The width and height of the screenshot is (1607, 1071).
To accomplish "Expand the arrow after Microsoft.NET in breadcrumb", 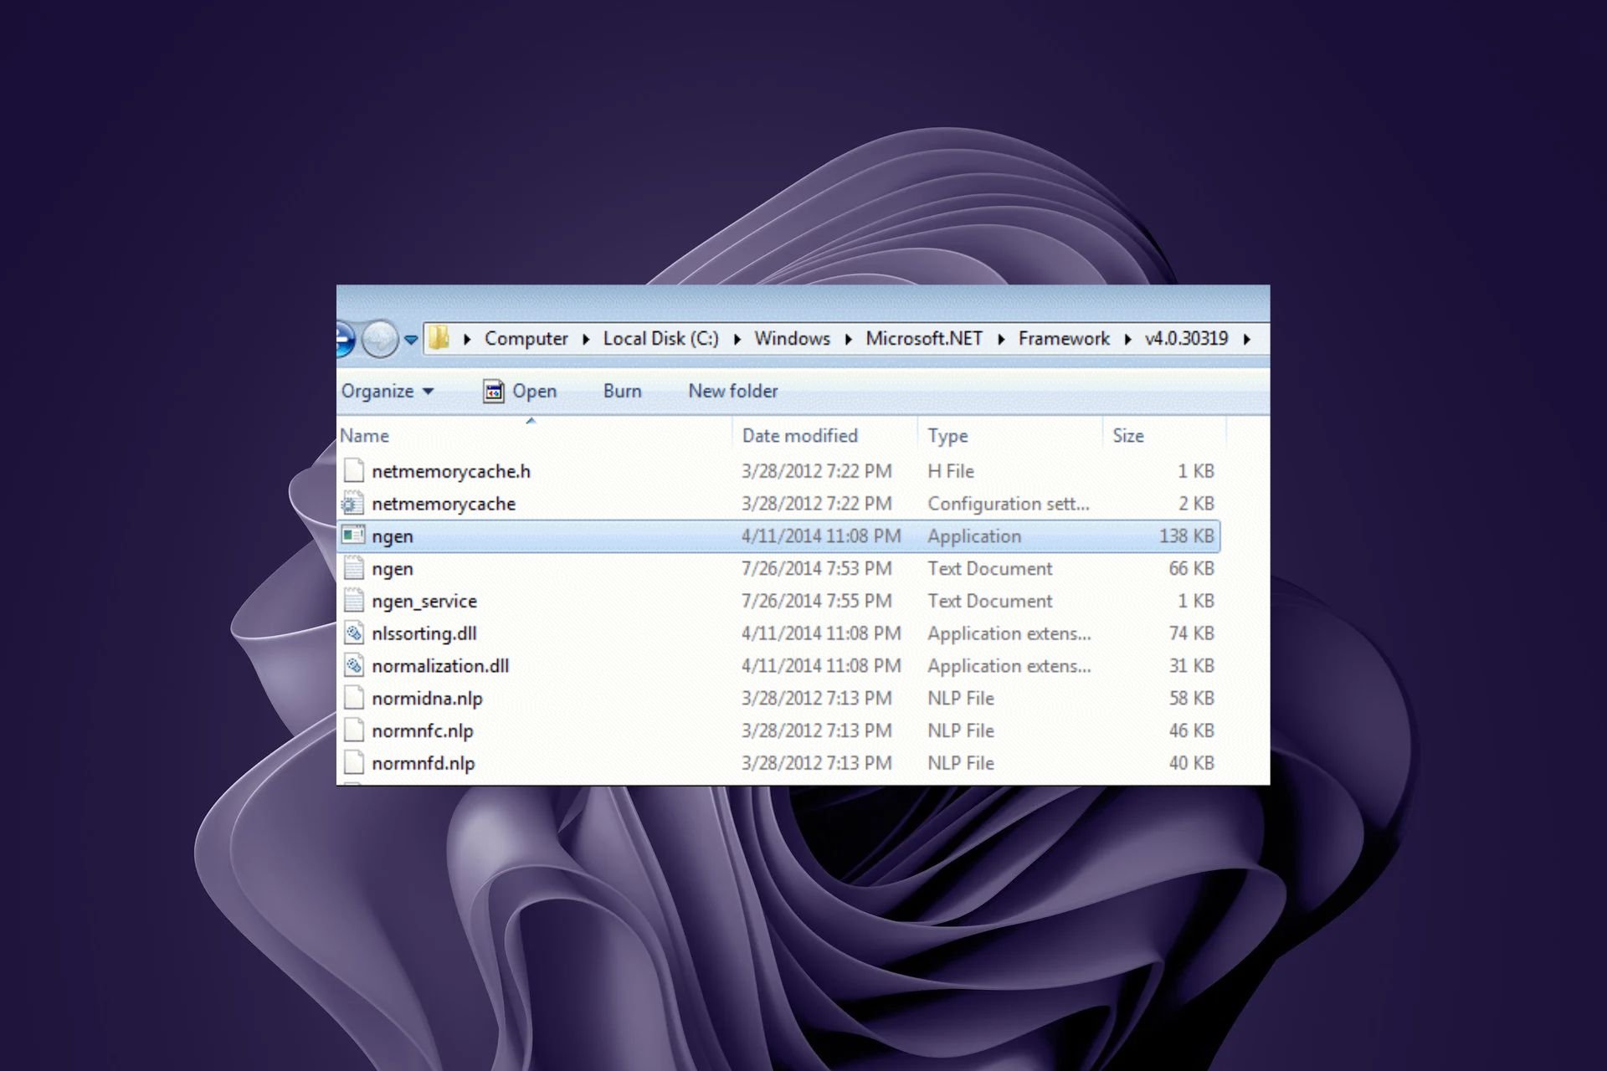I will (1001, 339).
